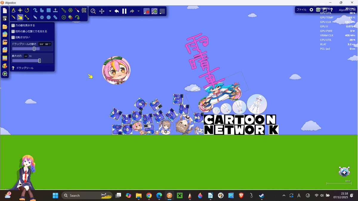The image size is (358, 201).
Task: Select the Move tool
Action: click(20, 10)
